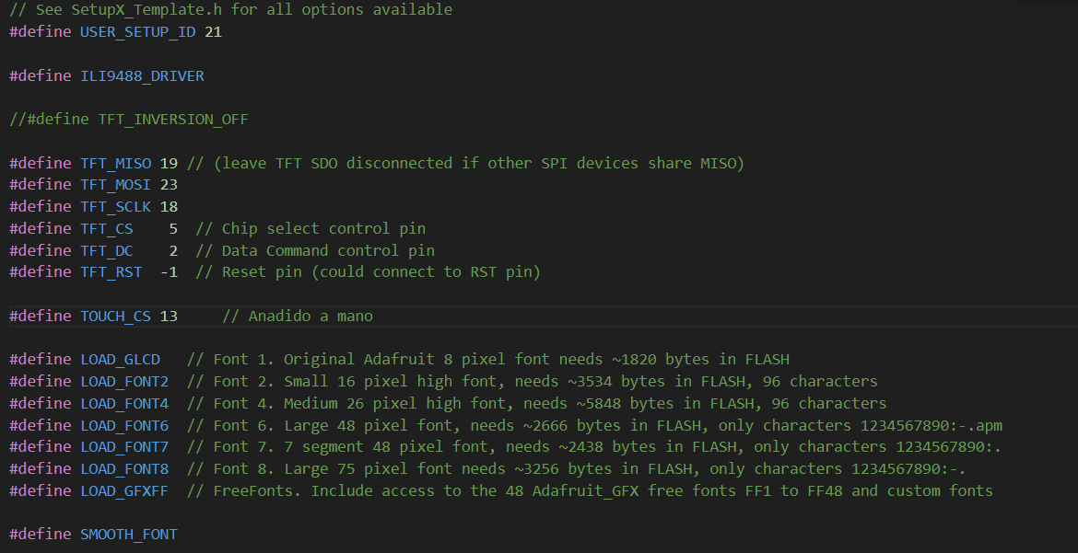
Task: Click the TFT_CS macro name
Action: (x=107, y=229)
